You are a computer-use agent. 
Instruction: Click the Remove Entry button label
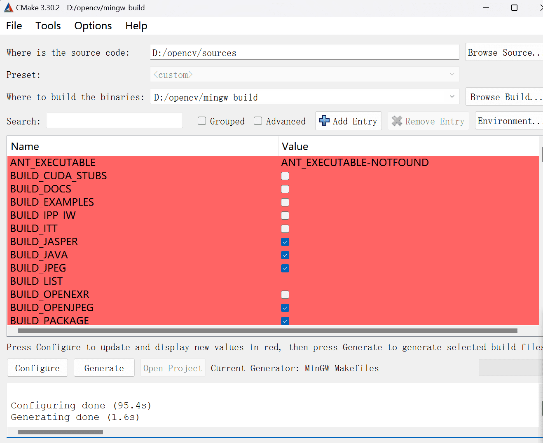click(435, 121)
